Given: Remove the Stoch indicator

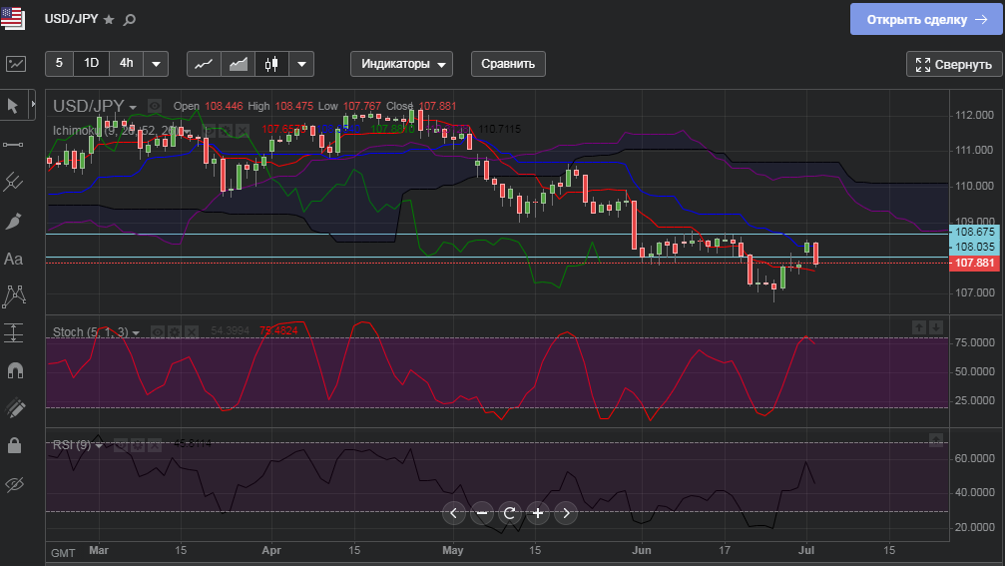Looking at the screenshot, I should [191, 331].
